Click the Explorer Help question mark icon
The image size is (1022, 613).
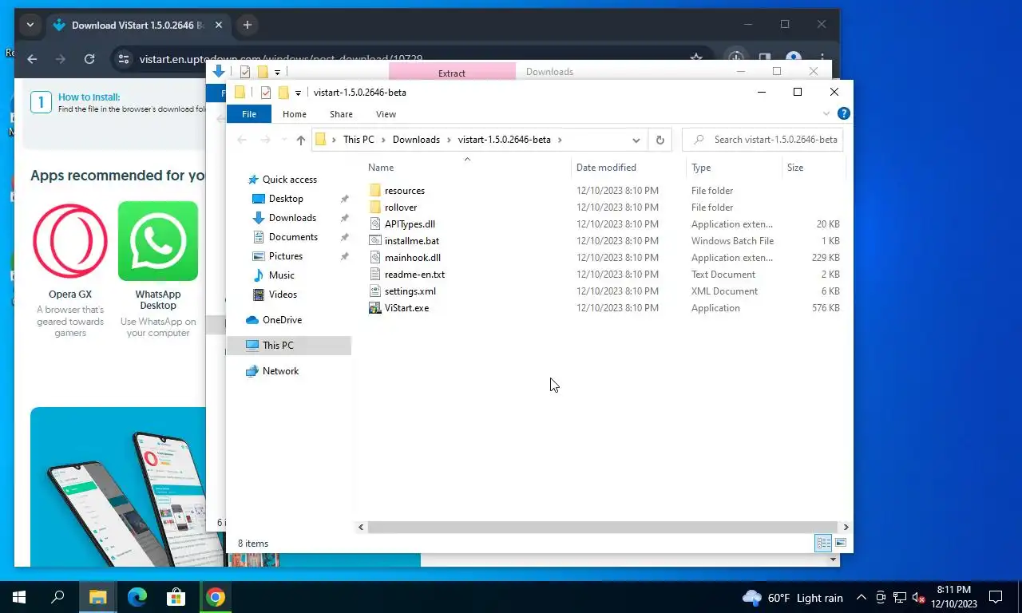(843, 114)
